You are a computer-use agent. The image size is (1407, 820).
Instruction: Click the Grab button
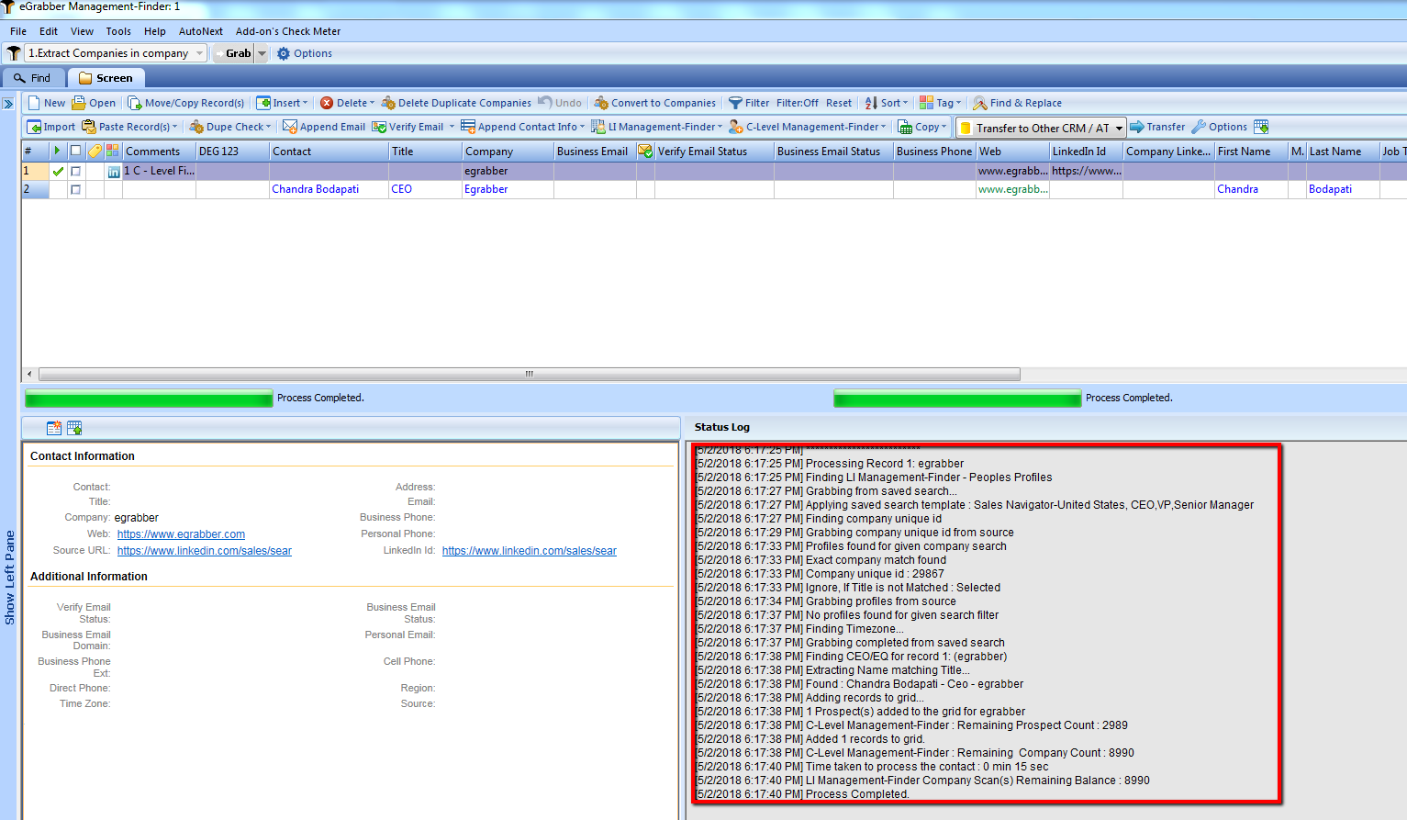(233, 53)
